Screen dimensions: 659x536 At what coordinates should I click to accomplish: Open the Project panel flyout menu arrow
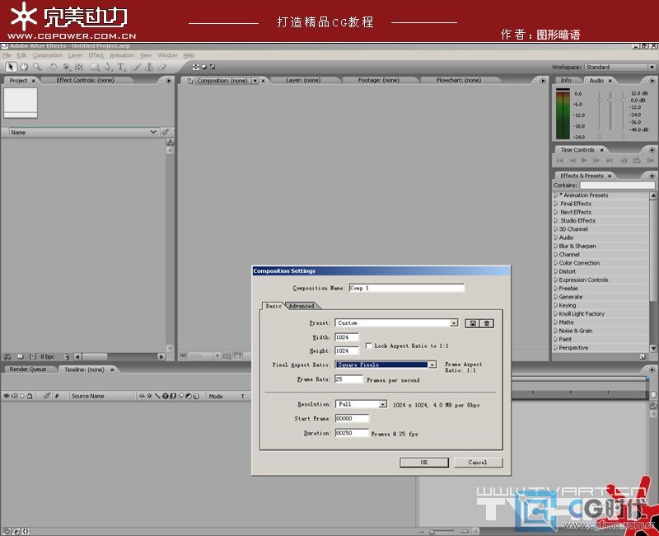tap(169, 80)
